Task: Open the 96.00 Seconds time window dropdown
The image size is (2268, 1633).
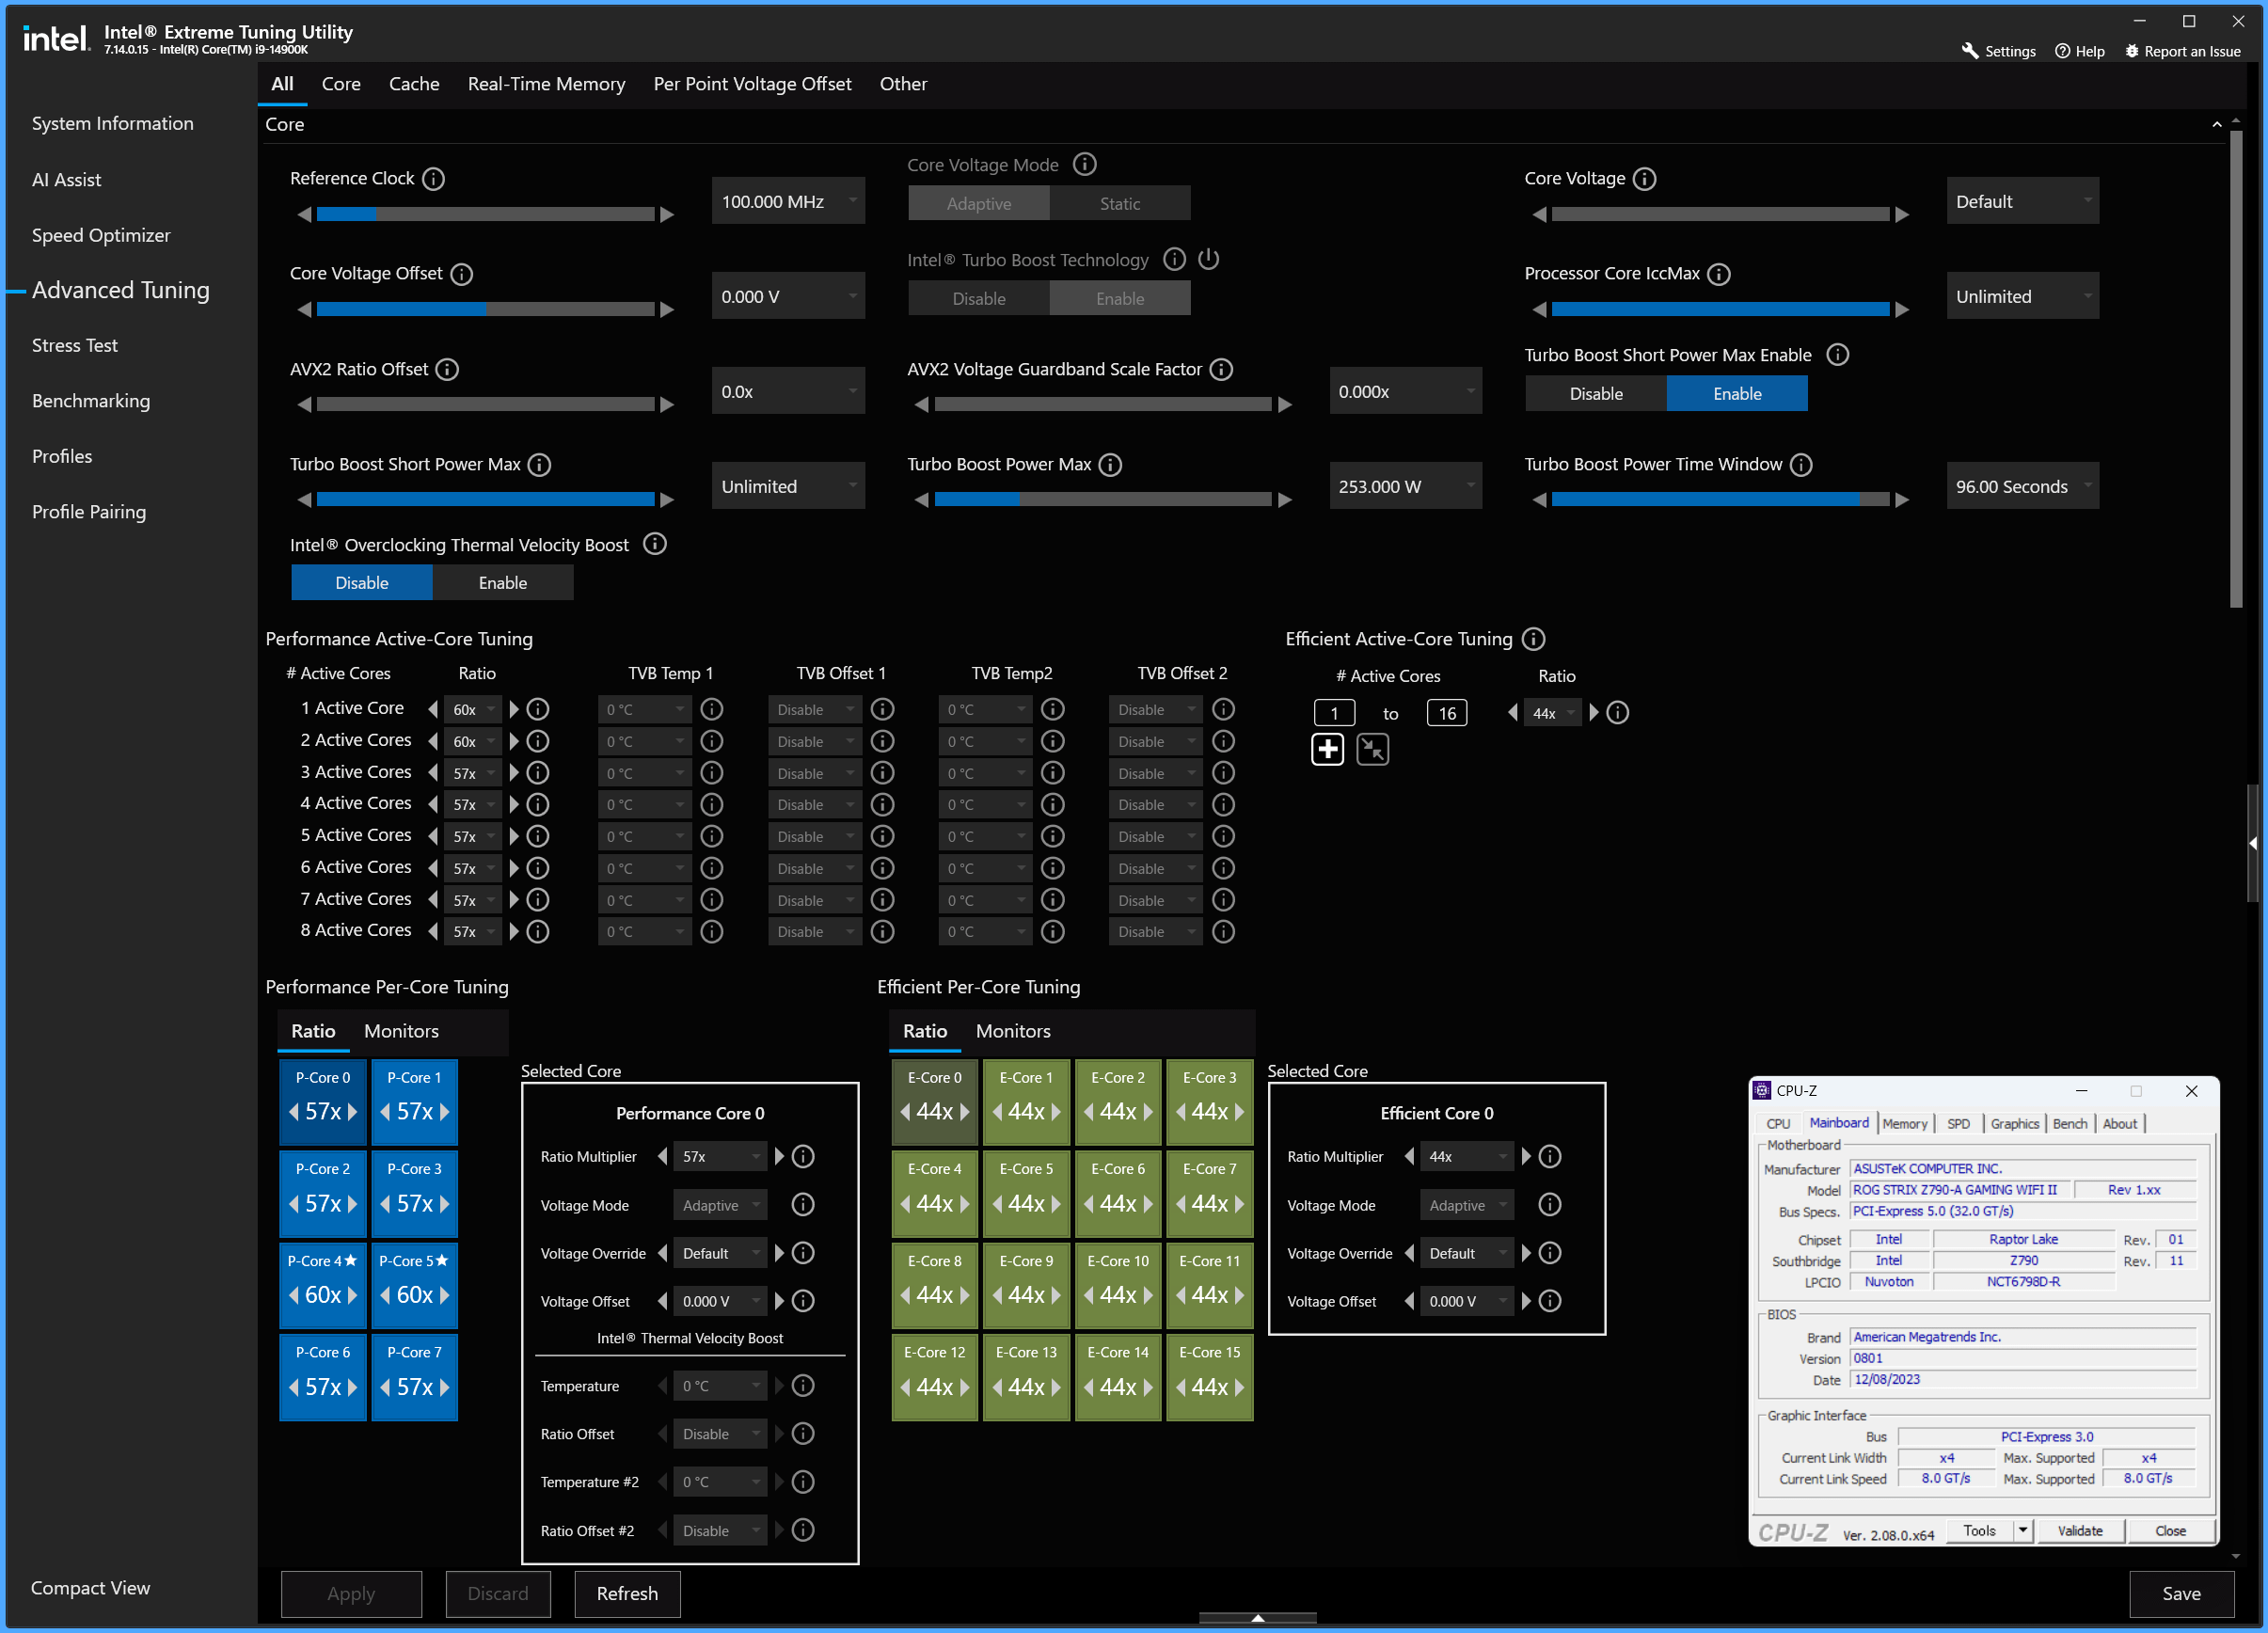Action: pos(2022,486)
